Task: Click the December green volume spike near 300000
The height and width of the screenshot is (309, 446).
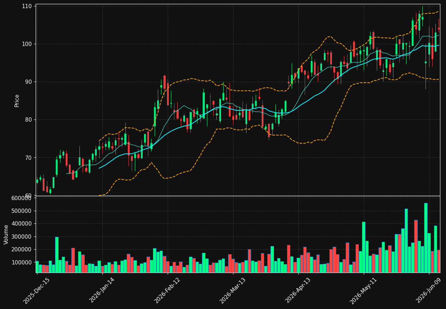Action: click(57, 255)
